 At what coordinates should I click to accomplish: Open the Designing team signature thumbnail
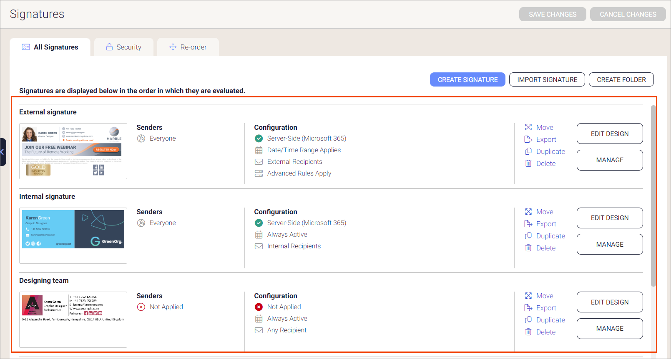click(x=73, y=319)
